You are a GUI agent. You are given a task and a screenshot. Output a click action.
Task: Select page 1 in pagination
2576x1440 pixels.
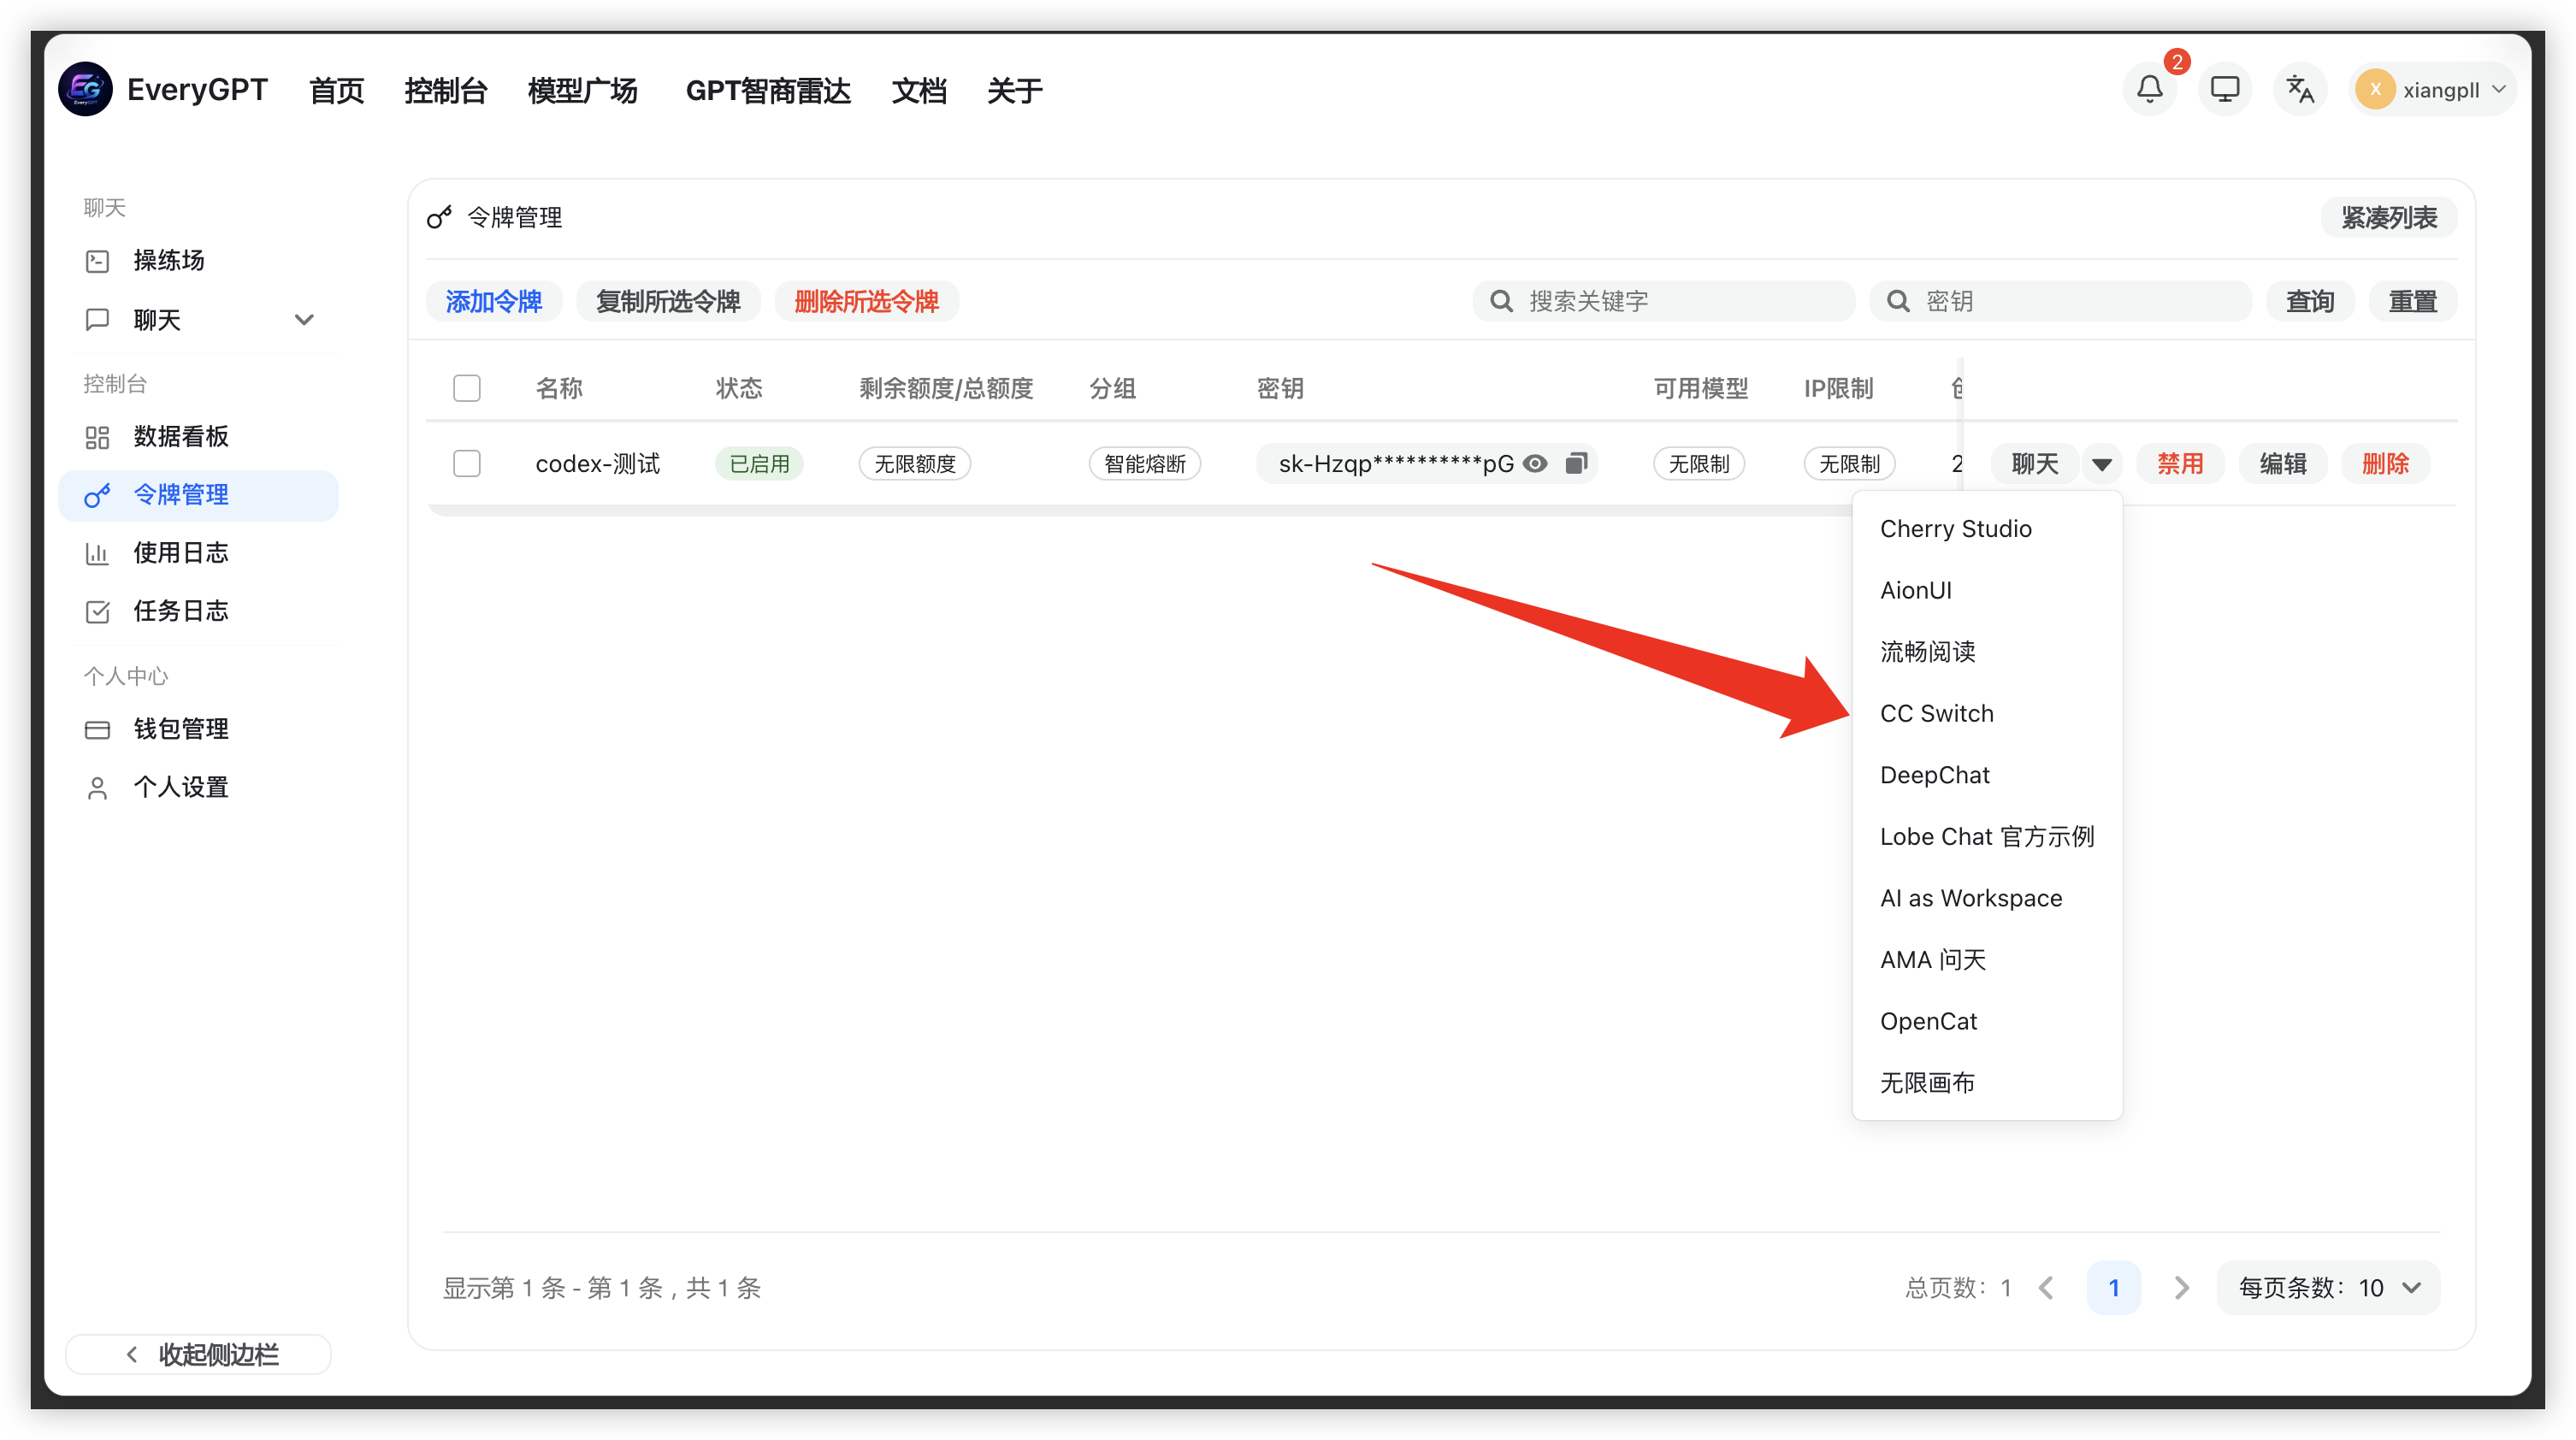(x=2113, y=1287)
